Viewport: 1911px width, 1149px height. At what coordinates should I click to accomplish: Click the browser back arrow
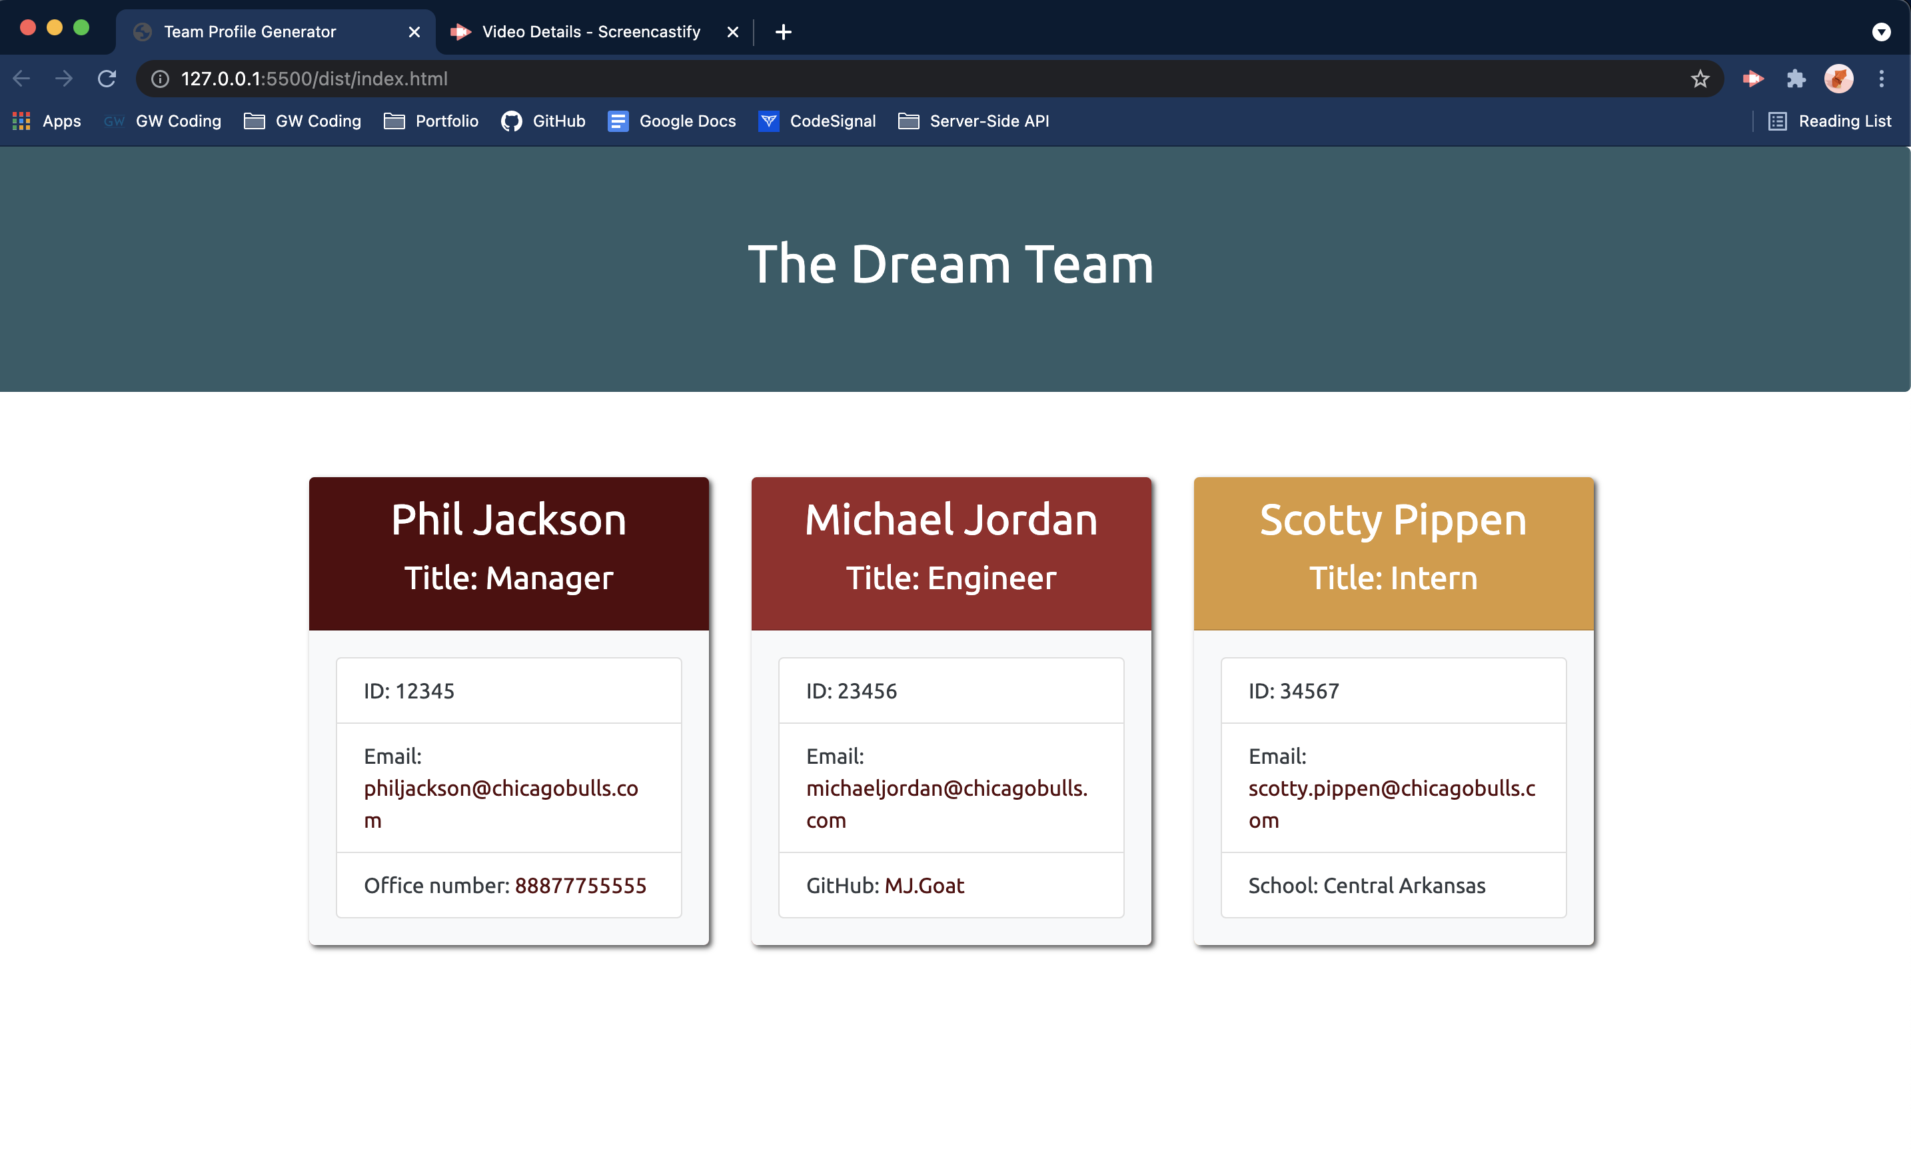pyautogui.click(x=22, y=78)
